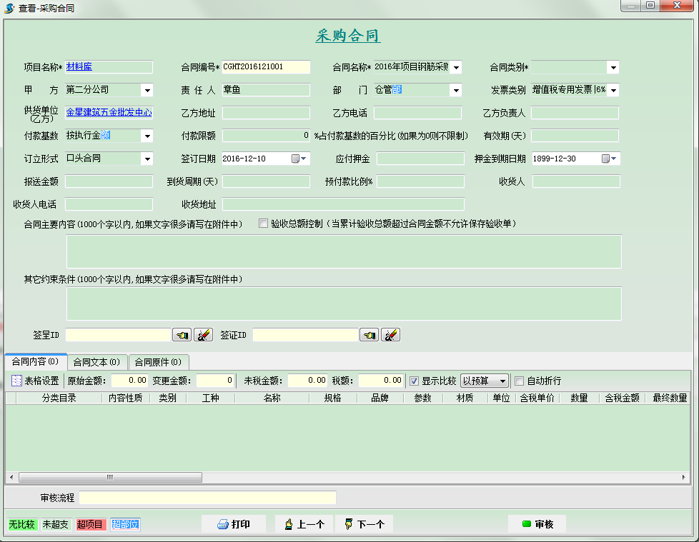Viewport: 699px width, 542px height.
Task: Open the 订立形式 dropdown list
Action: (x=147, y=159)
